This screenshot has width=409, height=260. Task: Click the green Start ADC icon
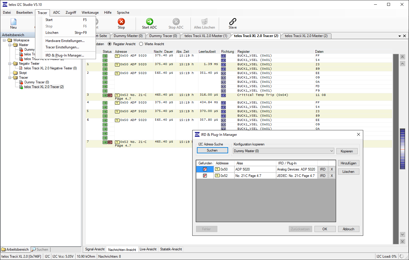point(149,22)
